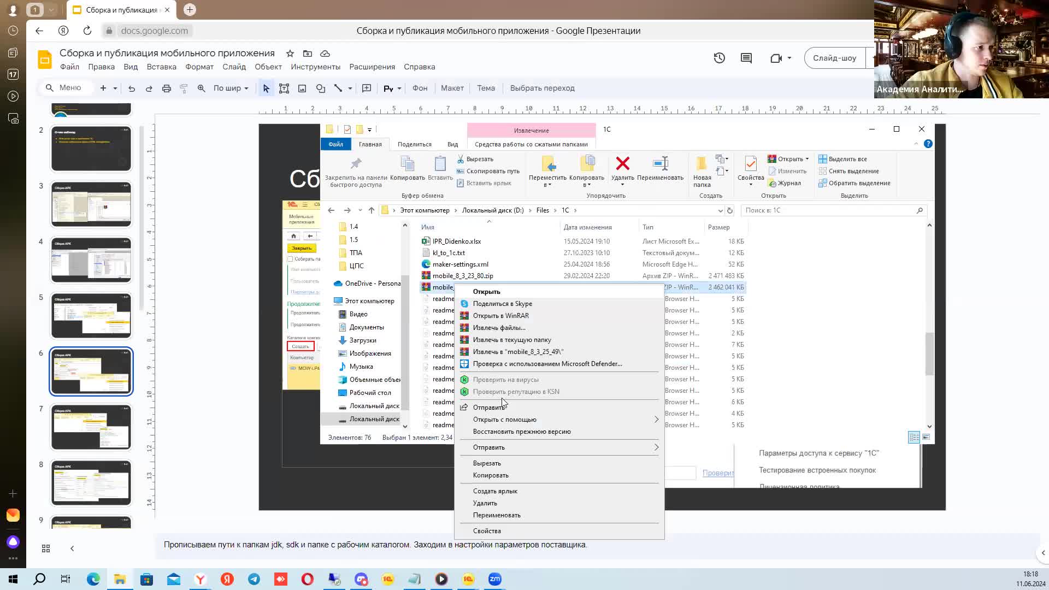Image resolution: width=1049 pixels, height=590 pixels.
Task: Switch to grid view of slides
Action: point(46,548)
